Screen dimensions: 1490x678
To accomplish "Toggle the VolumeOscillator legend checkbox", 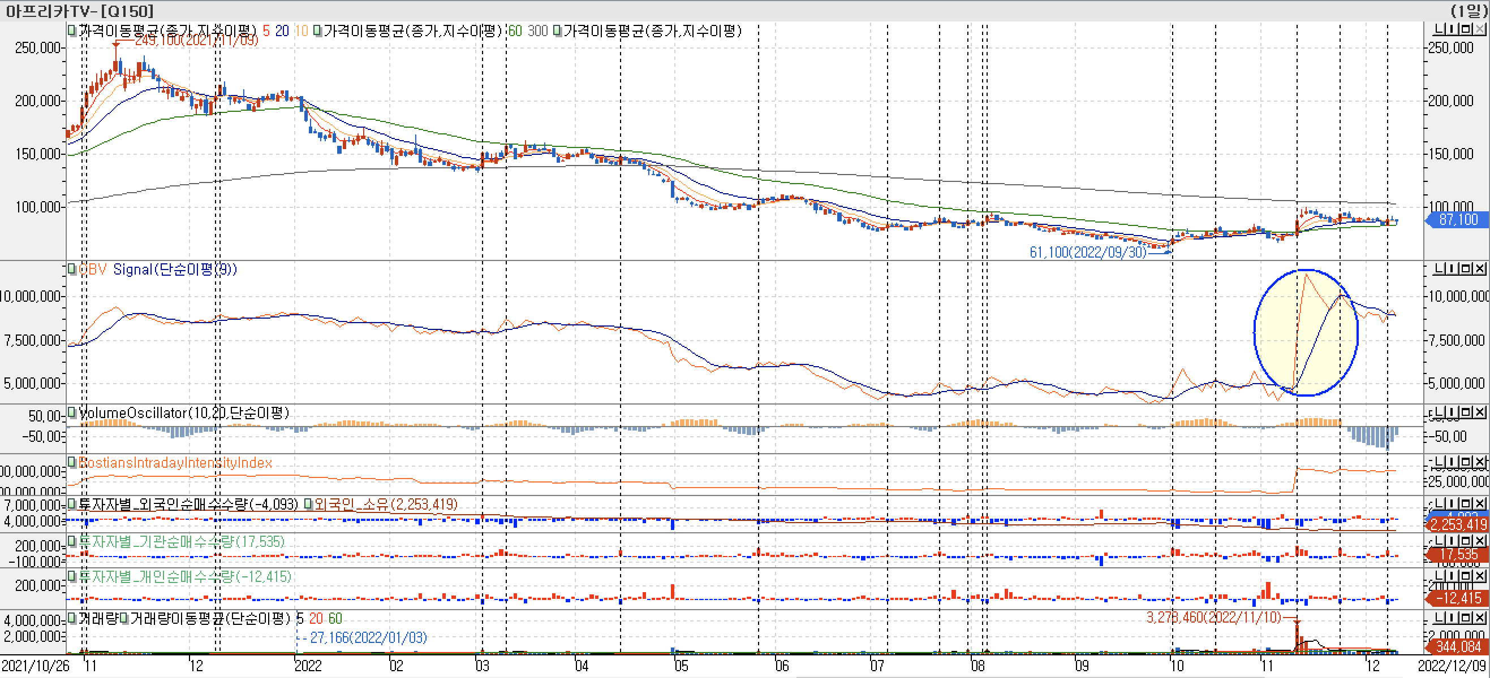I will click(72, 412).
